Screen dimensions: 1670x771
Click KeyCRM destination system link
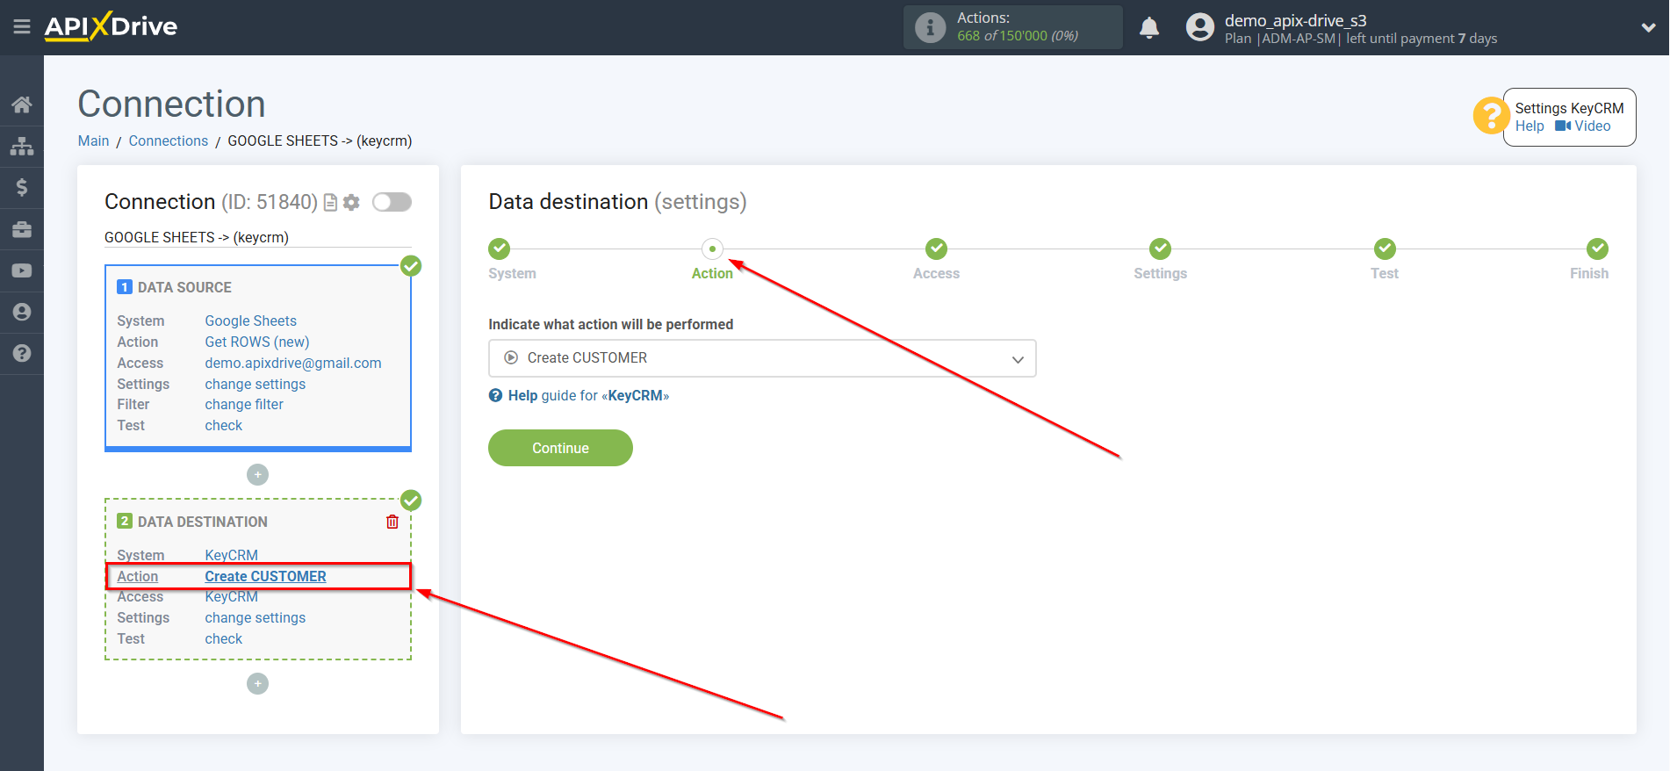pos(232,556)
